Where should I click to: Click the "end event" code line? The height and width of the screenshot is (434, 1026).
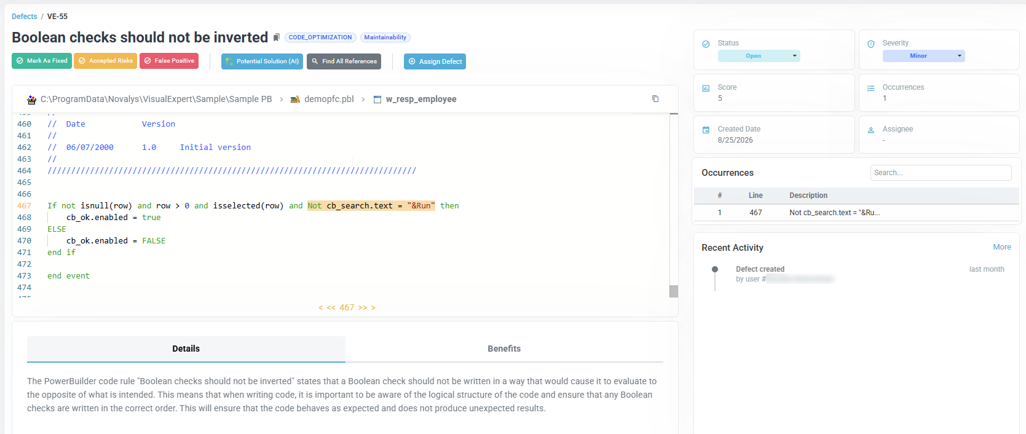(x=69, y=276)
